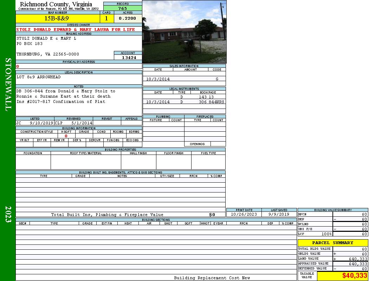Click the legal description LOT 8&9 ARROWHEAD
The height and width of the screenshot is (281, 369).
point(39,77)
